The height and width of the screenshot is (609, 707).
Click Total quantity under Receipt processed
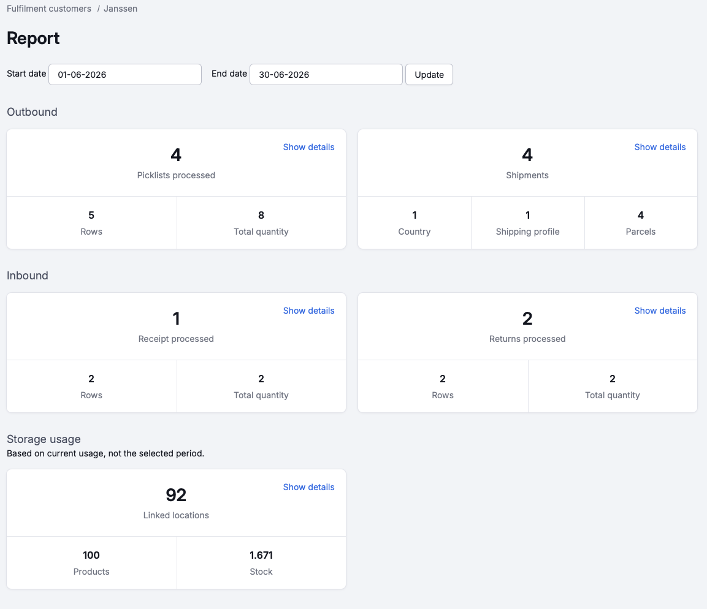click(261, 395)
